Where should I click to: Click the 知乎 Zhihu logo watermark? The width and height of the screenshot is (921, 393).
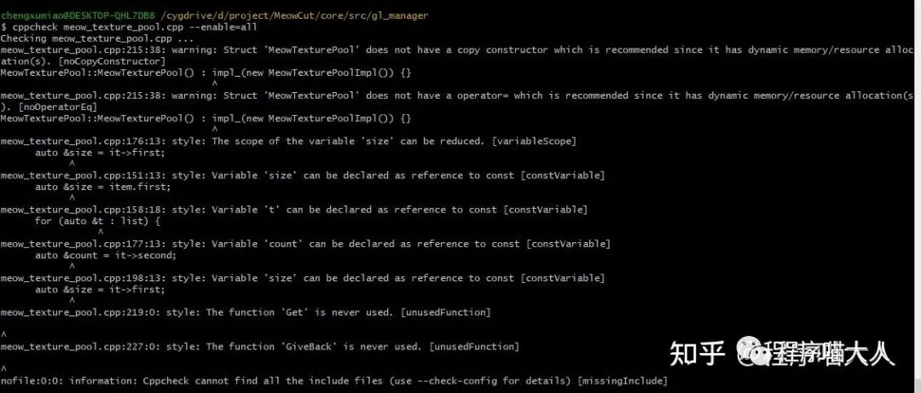click(x=697, y=351)
